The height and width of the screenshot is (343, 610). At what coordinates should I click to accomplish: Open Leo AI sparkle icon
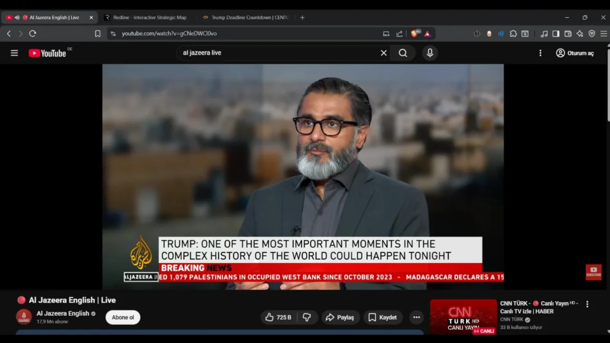pyautogui.click(x=579, y=33)
